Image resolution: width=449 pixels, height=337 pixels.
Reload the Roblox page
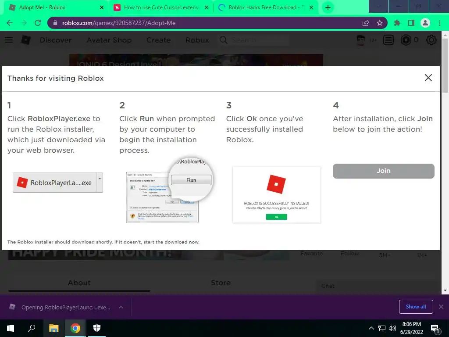tap(38, 23)
